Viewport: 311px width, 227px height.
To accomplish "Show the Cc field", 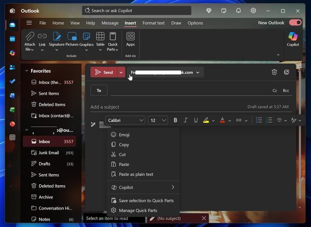I will [x=275, y=90].
